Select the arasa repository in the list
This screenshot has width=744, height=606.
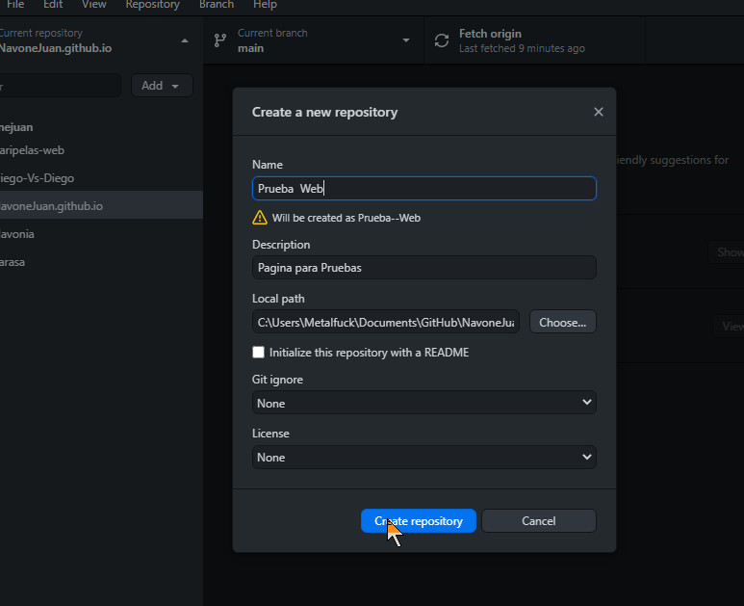(x=101, y=262)
